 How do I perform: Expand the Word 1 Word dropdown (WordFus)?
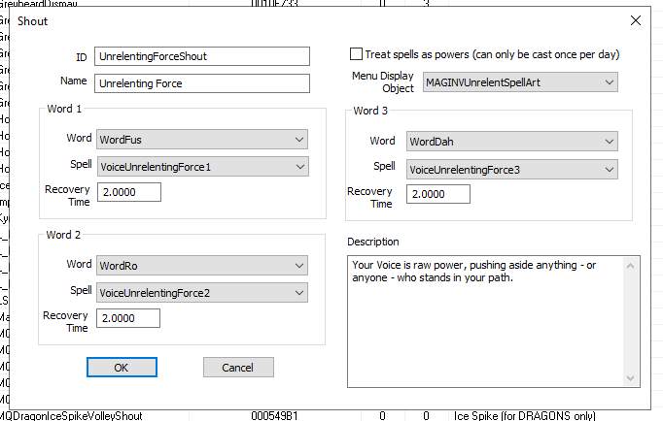(x=202, y=141)
